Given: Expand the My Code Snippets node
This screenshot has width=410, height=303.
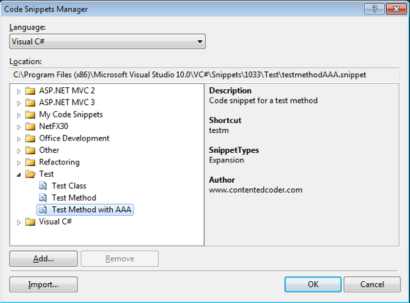Looking at the screenshot, I should 18,115.
